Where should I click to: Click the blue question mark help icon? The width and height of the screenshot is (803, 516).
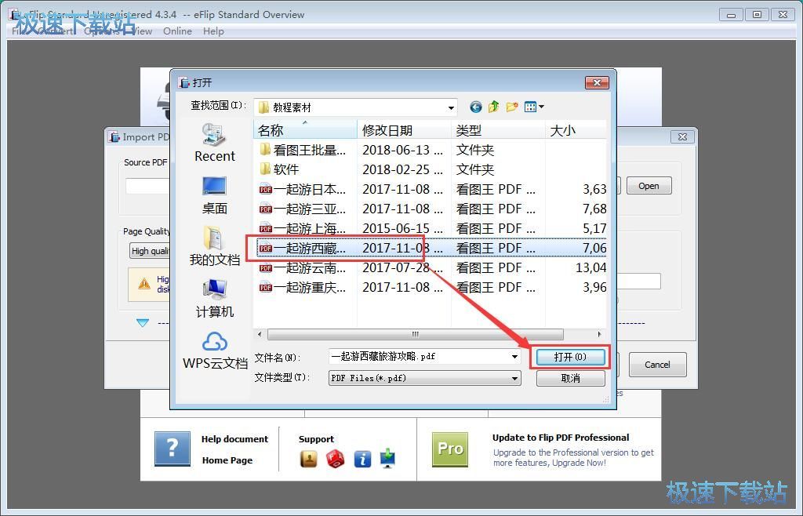[173, 449]
